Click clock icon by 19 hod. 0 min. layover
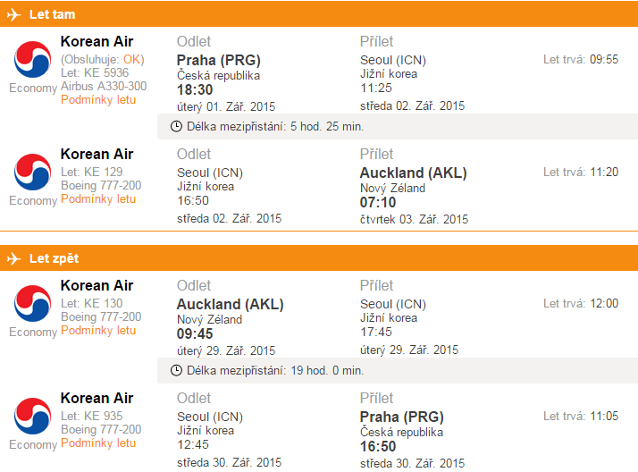Screen dimensions: 638x472 176,371
